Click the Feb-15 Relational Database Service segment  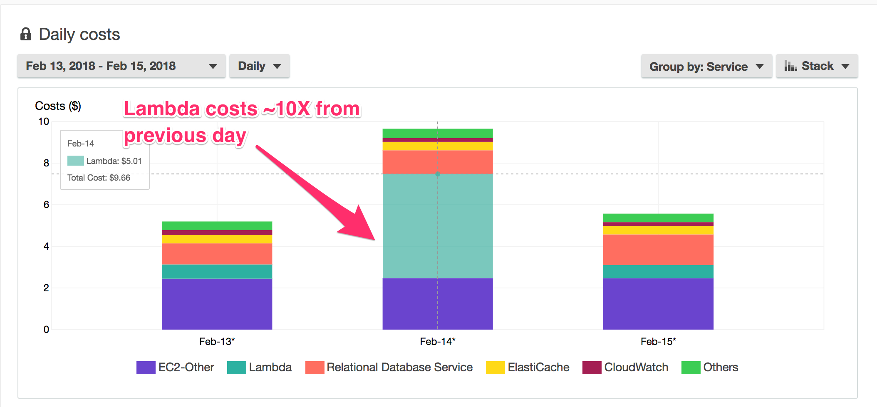tap(658, 250)
